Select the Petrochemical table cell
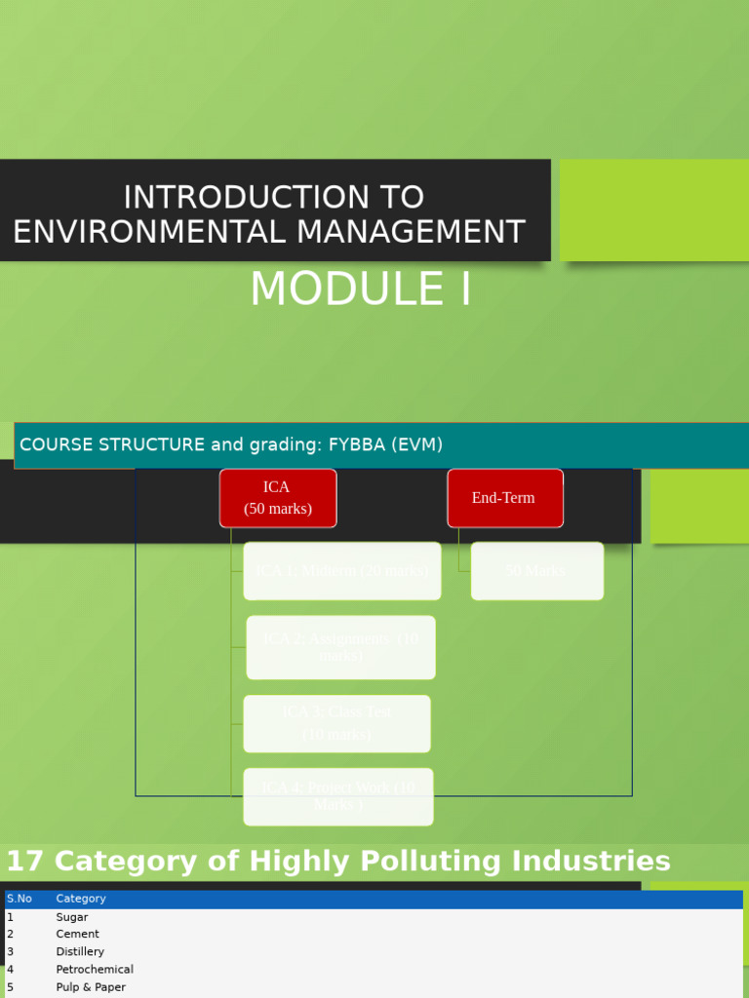This screenshot has width=749, height=998. pos(95,969)
